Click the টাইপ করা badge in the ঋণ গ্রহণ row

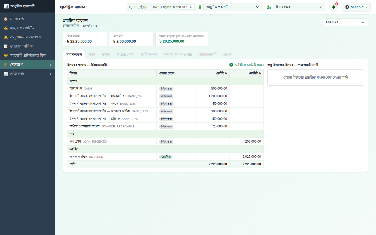point(166,142)
